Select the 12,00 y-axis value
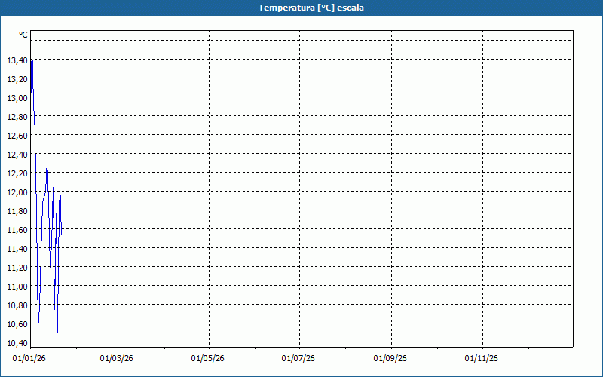The image size is (603, 377). 17,192
